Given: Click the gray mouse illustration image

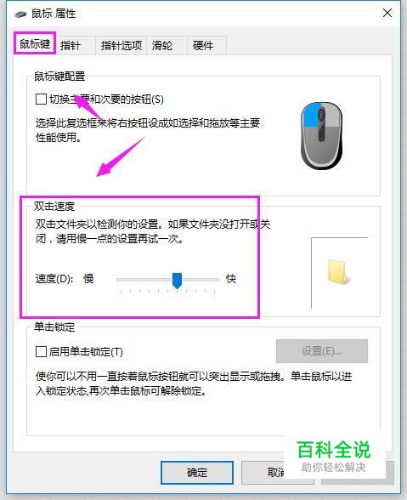Looking at the screenshot, I should pyautogui.click(x=321, y=135).
